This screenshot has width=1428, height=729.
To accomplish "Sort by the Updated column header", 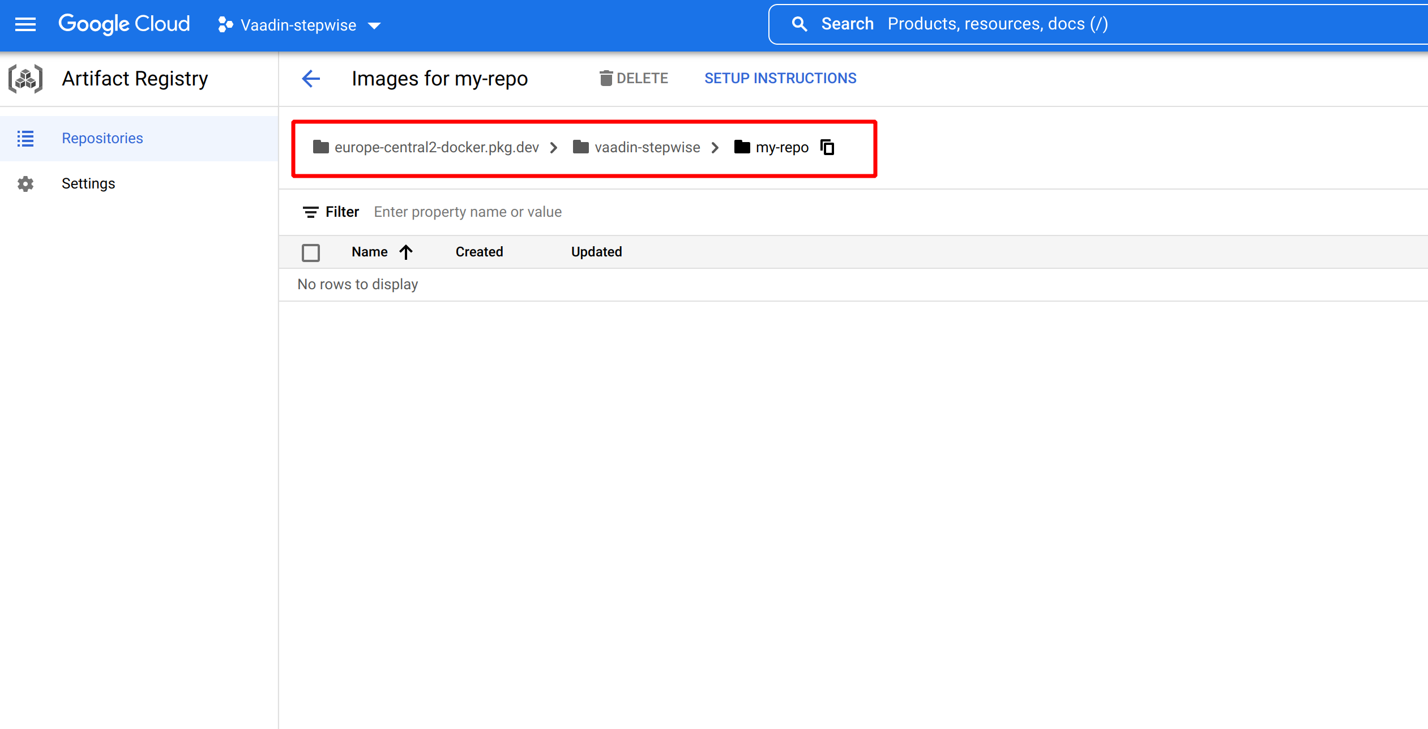I will (x=597, y=252).
